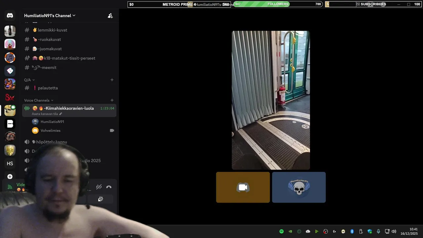Select the Kiimahiekkaoravien-luola voice channel
423x238 pixels.
click(69, 110)
